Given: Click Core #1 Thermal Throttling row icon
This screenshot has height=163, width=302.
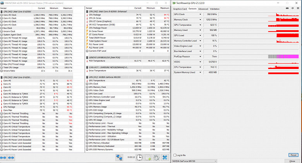Looking at the screenshot, I should [2, 117].
